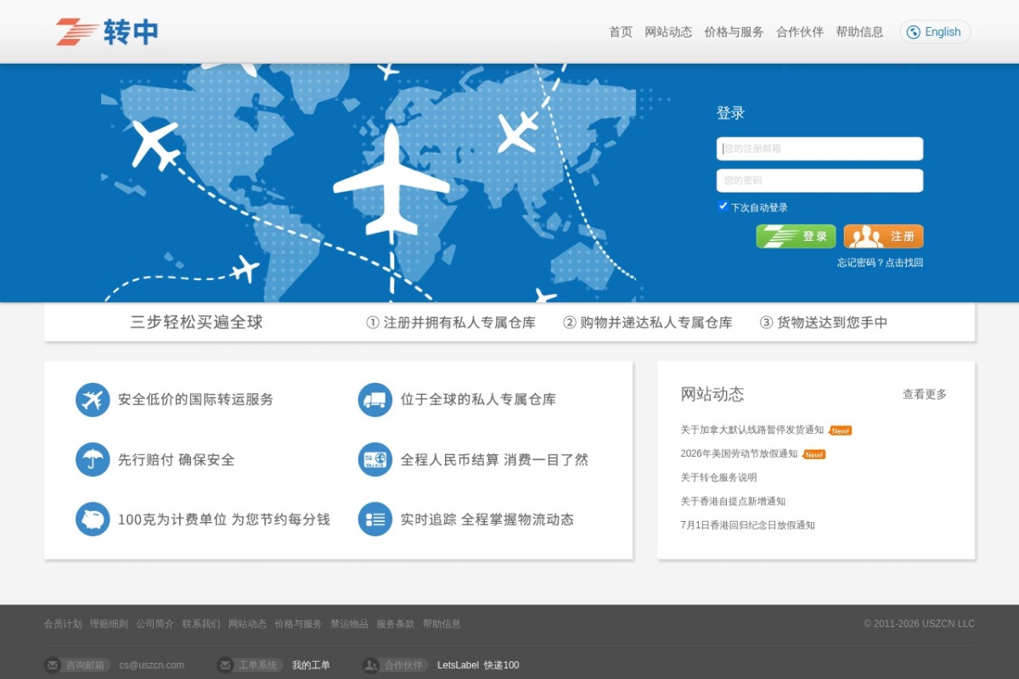This screenshot has height=679, width=1019.
Task: Open 价格与服务 in top navigation
Action: [x=735, y=32]
